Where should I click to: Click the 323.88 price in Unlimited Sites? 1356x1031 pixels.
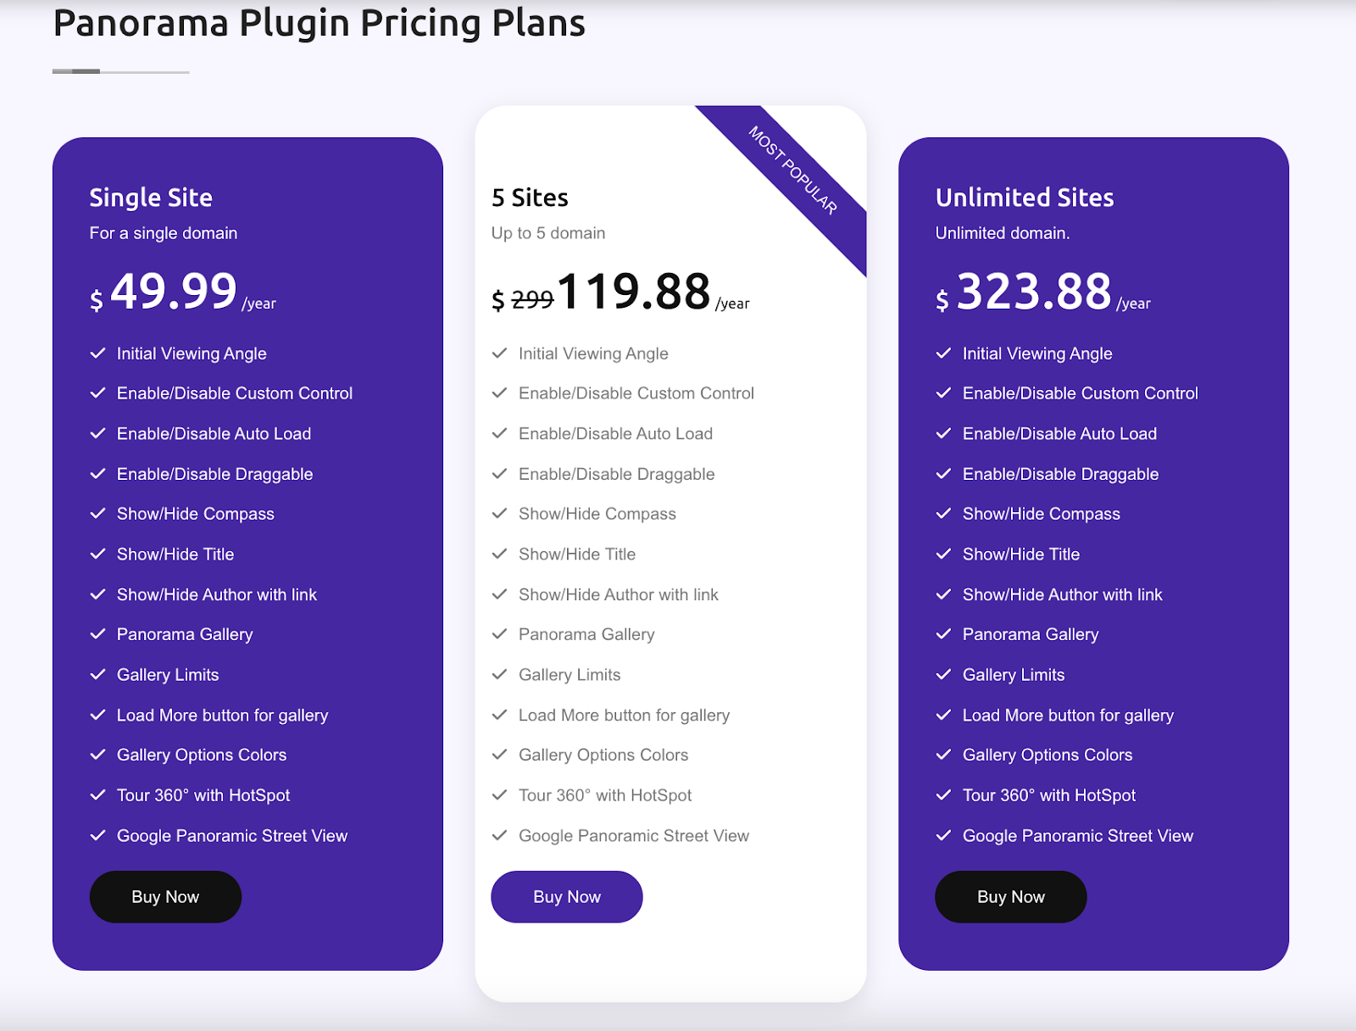pyautogui.click(x=1034, y=292)
